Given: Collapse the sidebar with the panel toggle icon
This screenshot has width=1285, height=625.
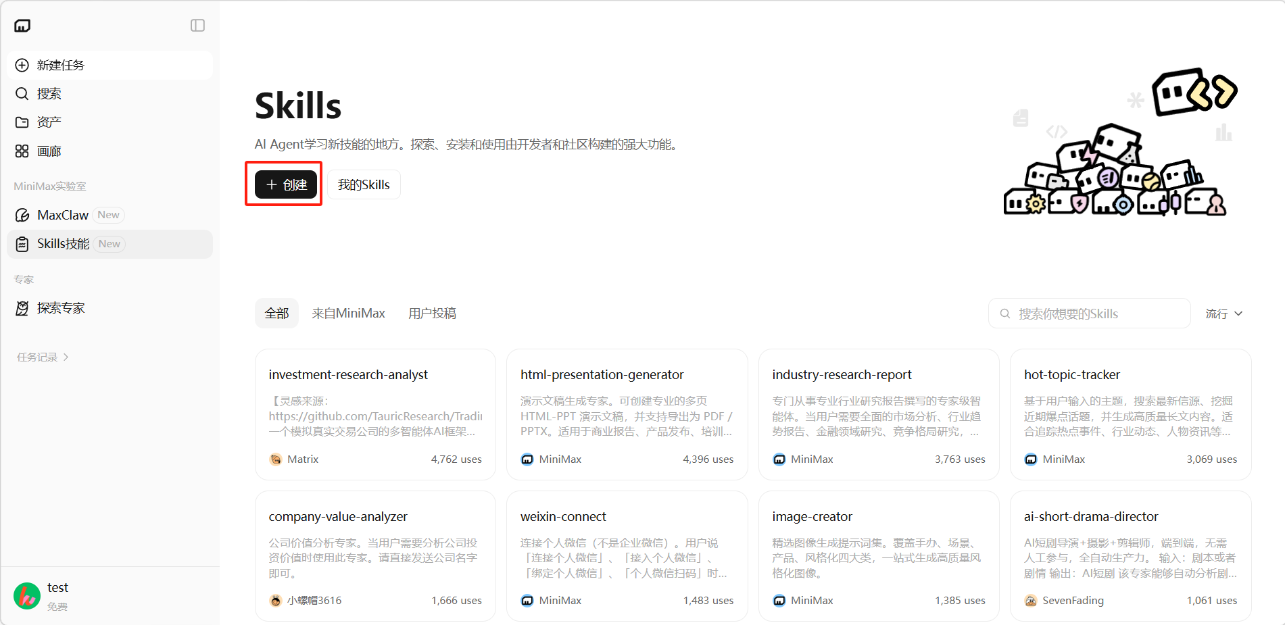Looking at the screenshot, I should click(197, 26).
